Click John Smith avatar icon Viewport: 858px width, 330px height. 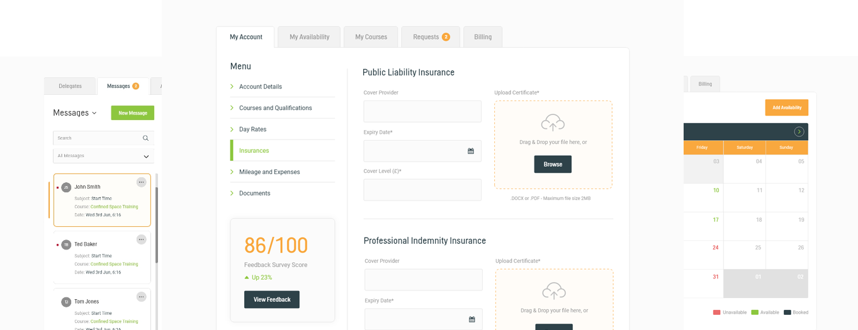click(66, 187)
